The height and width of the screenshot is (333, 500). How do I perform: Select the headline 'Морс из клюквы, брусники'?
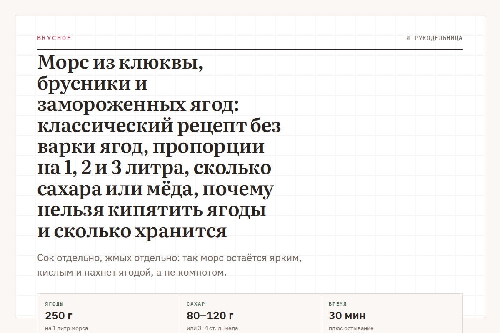(x=159, y=147)
